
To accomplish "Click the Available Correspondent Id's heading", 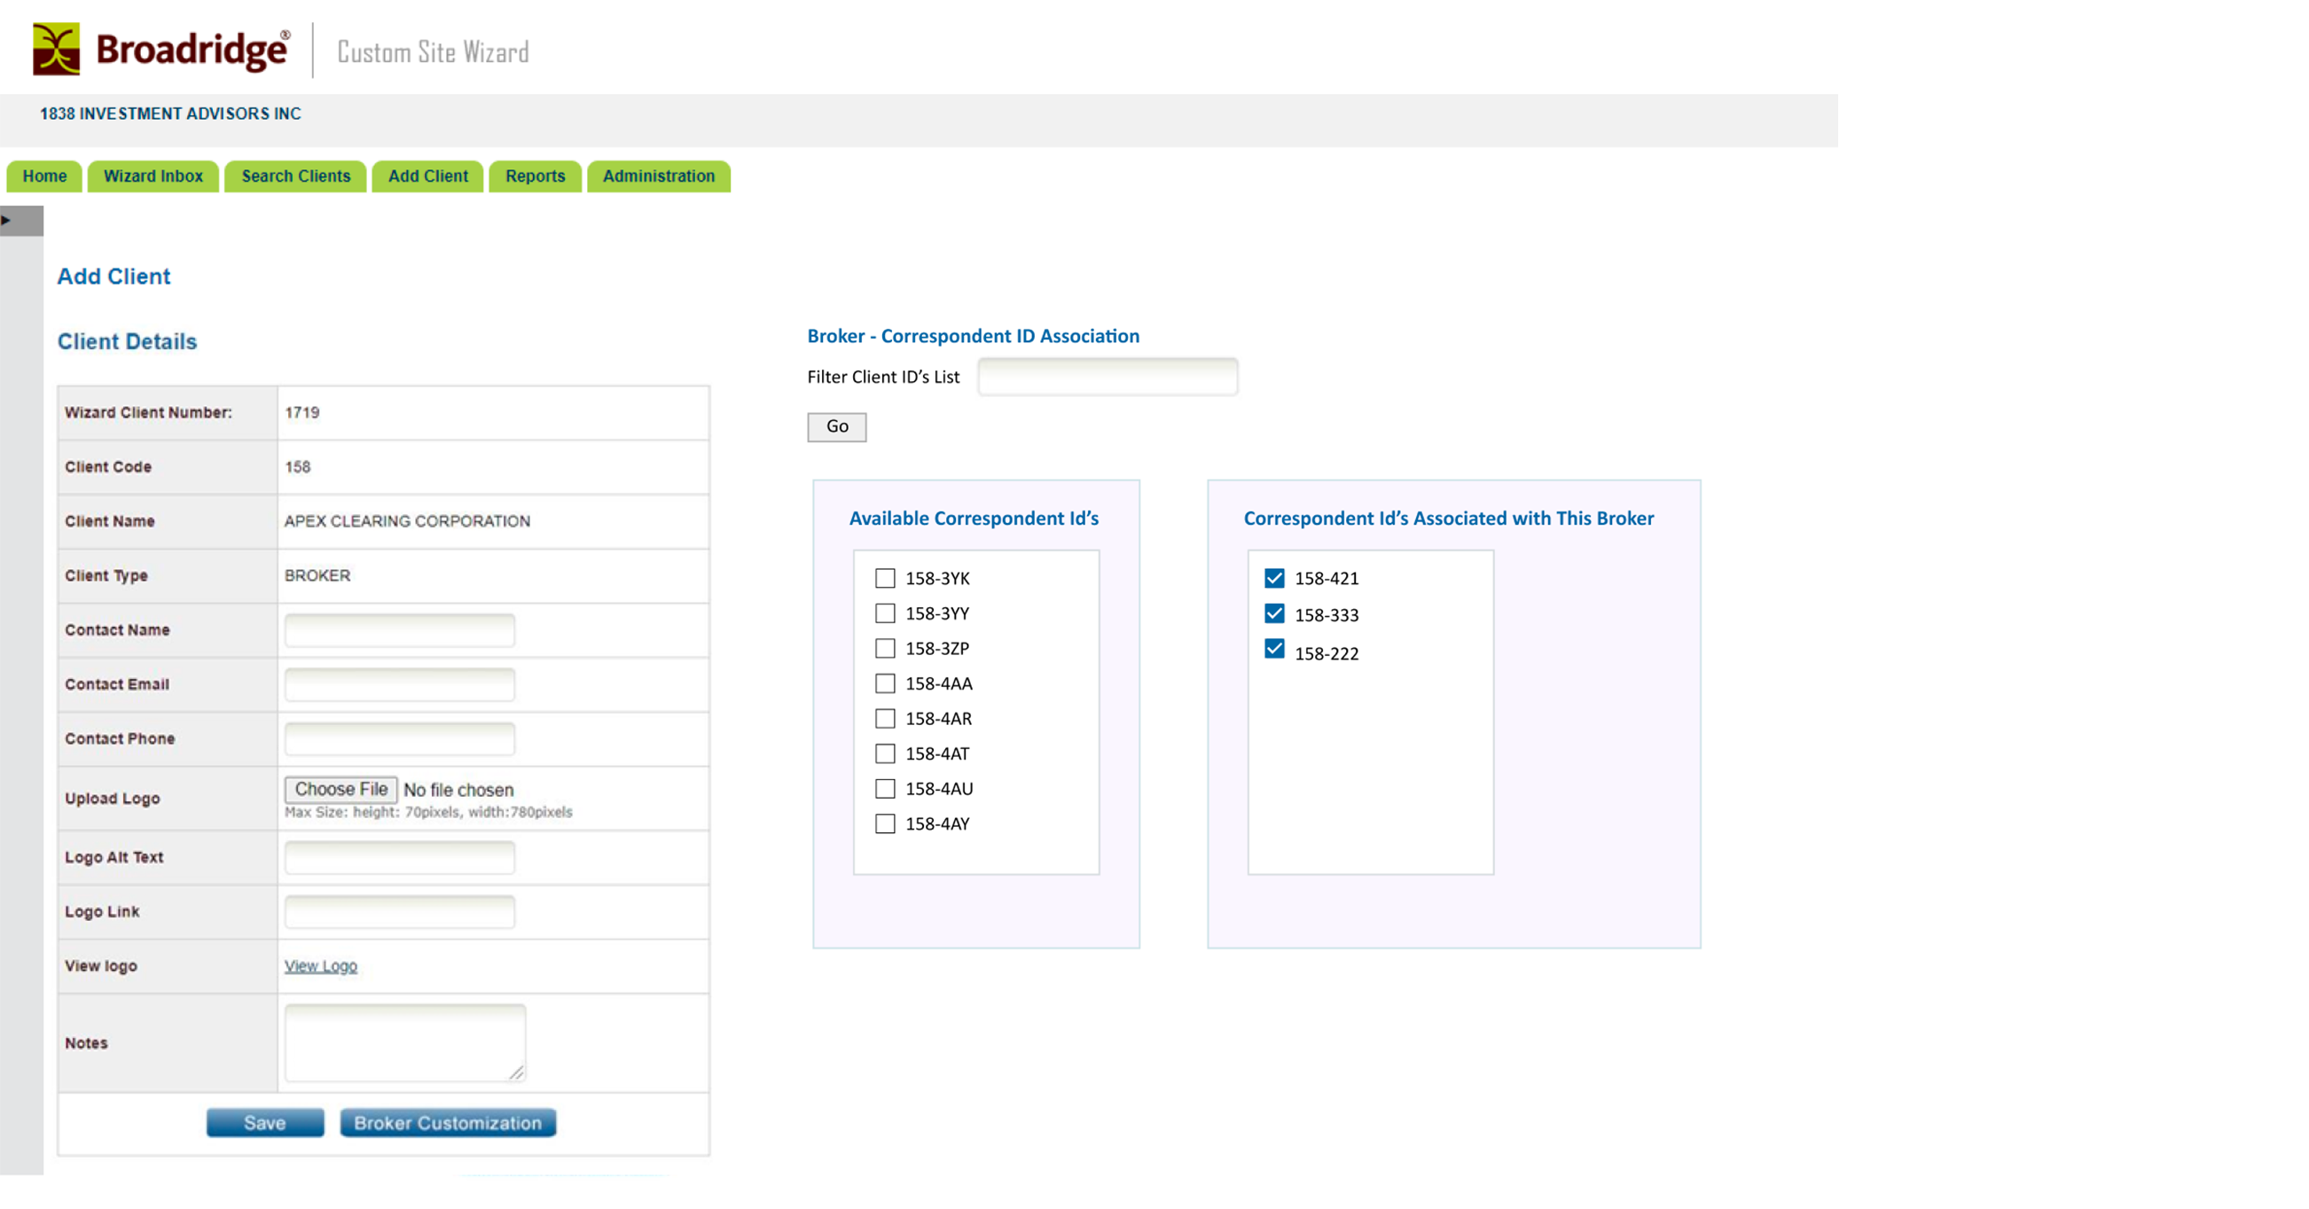I will point(974,518).
